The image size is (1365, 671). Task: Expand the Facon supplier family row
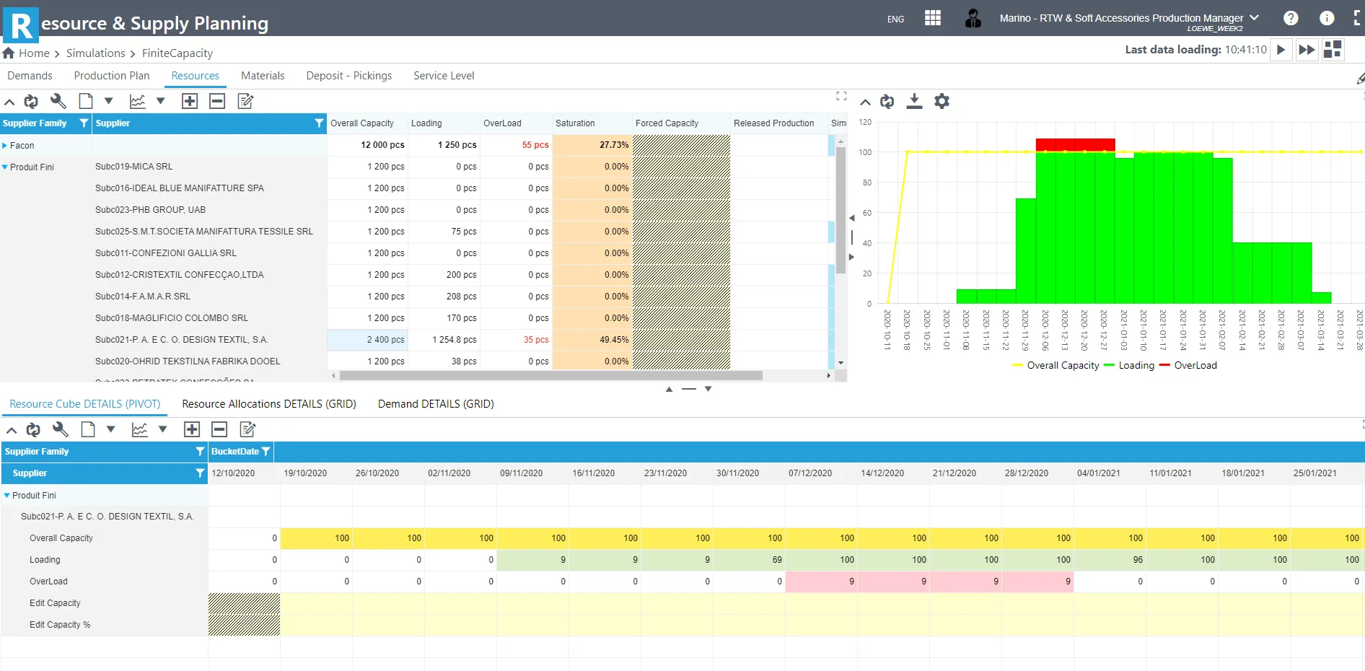pos(6,145)
